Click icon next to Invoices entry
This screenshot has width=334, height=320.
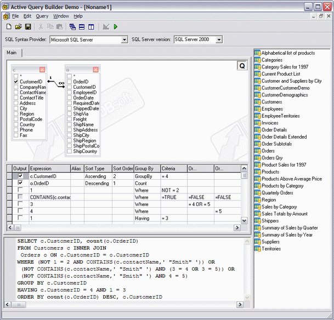click(x=257, y=123)
